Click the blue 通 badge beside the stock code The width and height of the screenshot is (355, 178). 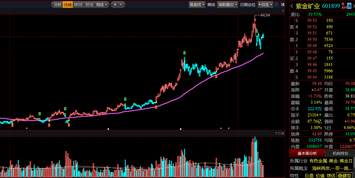pyautogui.click(x=349, y=6)
